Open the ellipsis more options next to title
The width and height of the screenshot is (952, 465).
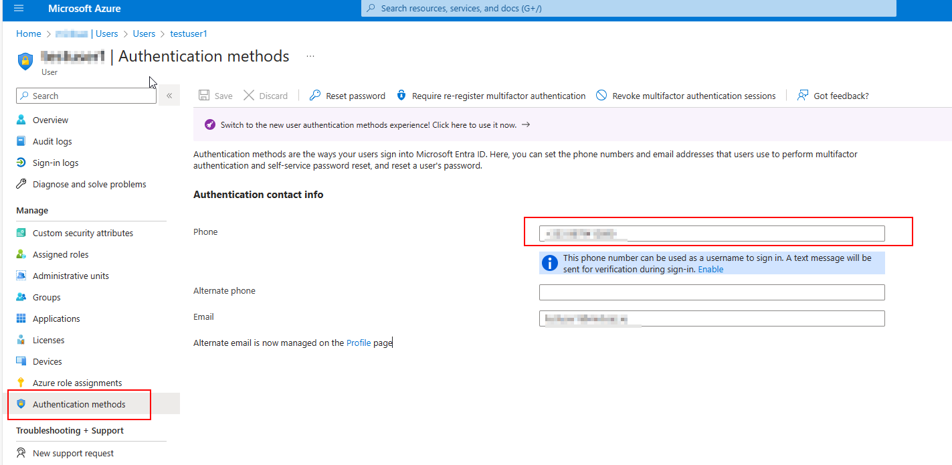[310, 56]
